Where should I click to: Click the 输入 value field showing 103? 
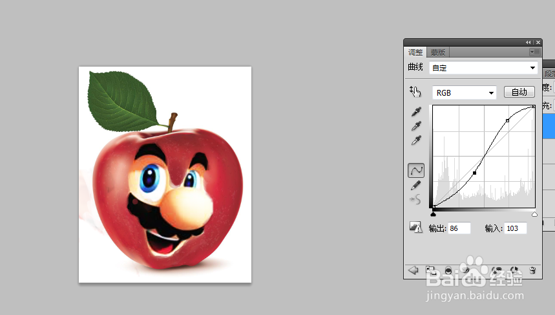[516, 228]
